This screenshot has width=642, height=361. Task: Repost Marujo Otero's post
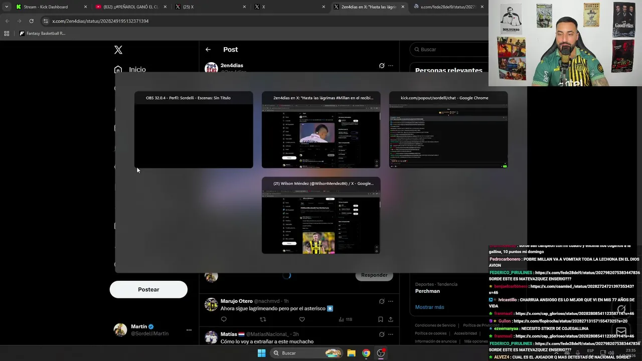263,319
